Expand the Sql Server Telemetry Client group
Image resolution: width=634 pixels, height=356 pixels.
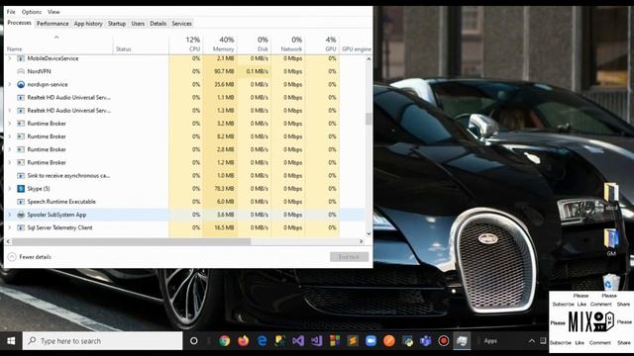tap(10, 227)
